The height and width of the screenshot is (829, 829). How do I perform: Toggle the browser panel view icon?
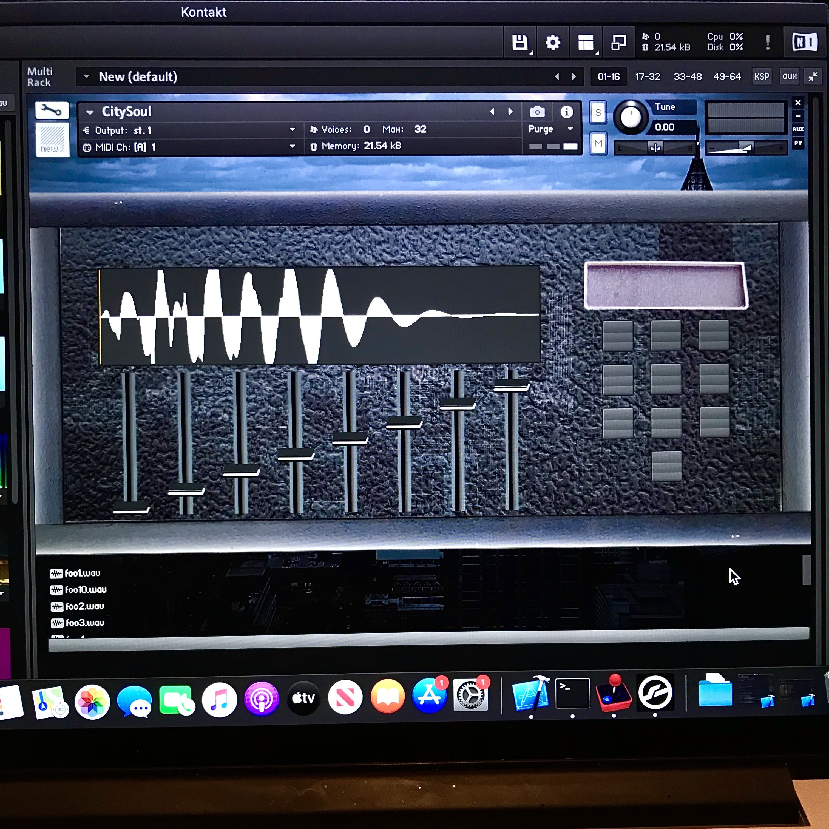[x=586, y=42]
